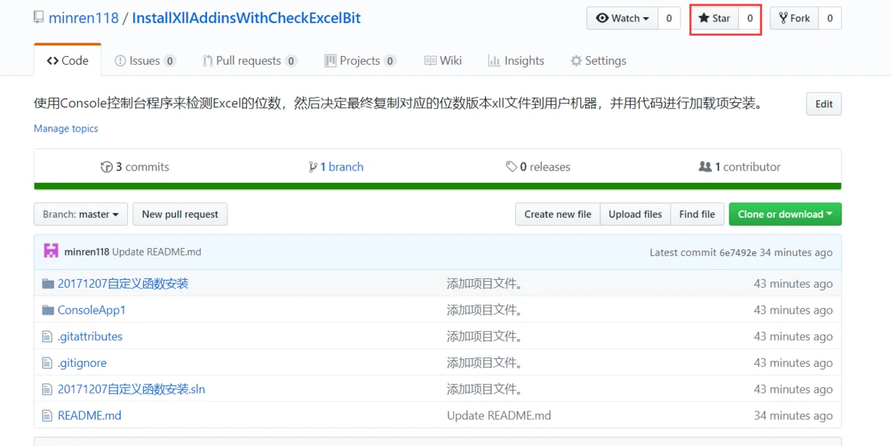Open the Pull requests tab
Screen dimensions: 892x446
[249, 61]
